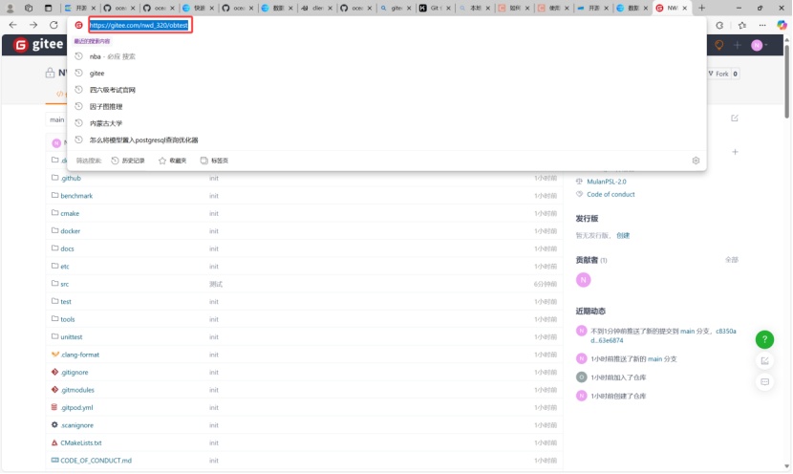Click the '测试' commit message on src row
This screenshot has width=793, height=474.
point(216,284)
